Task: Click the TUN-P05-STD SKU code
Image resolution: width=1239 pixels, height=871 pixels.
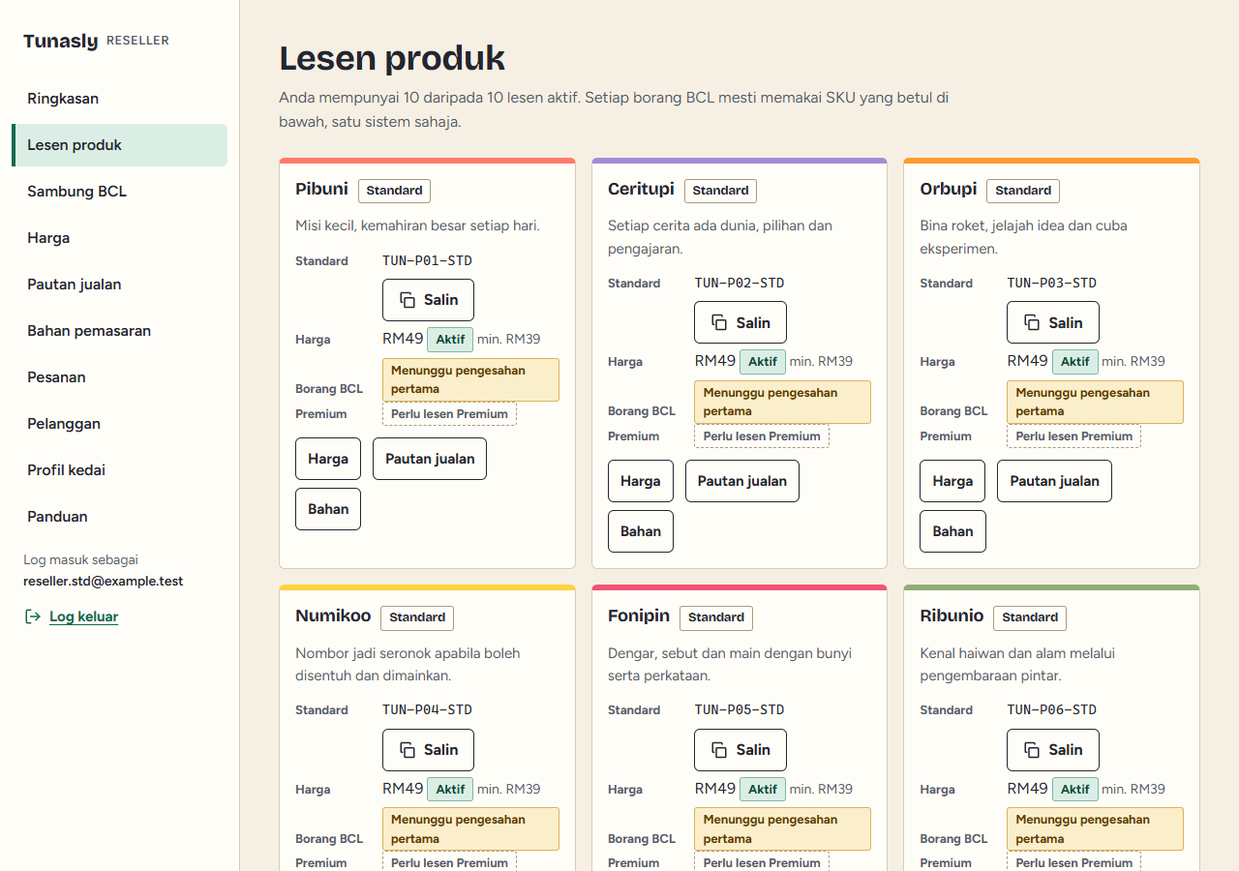Action: [740, 709]
